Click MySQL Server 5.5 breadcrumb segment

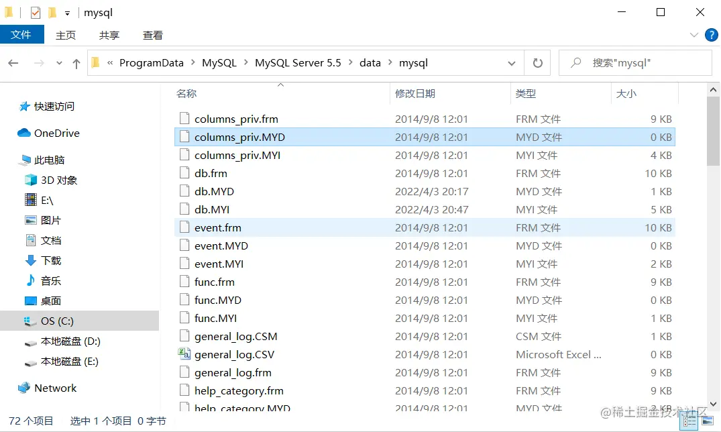point(298,62)
